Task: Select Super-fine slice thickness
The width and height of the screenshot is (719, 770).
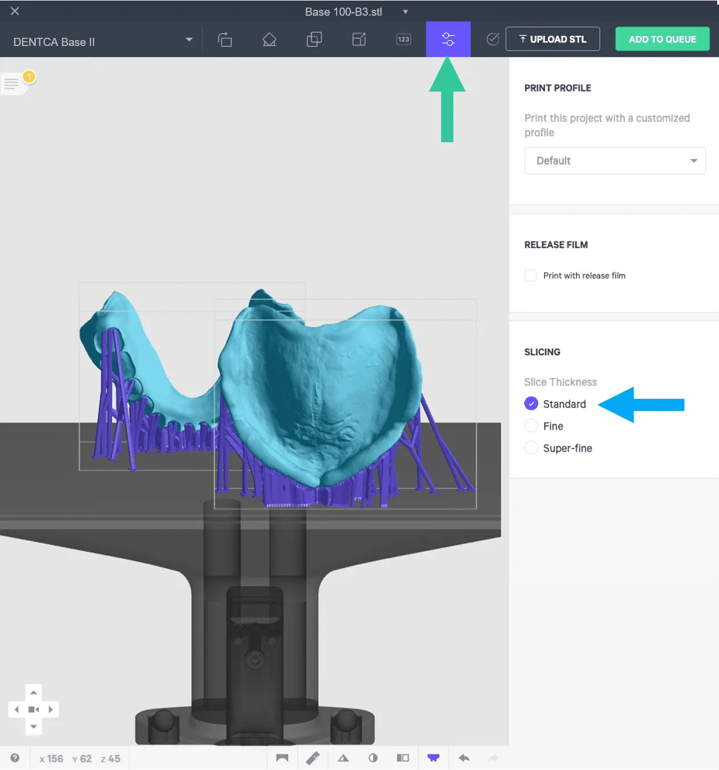Action: pos(531,448)
